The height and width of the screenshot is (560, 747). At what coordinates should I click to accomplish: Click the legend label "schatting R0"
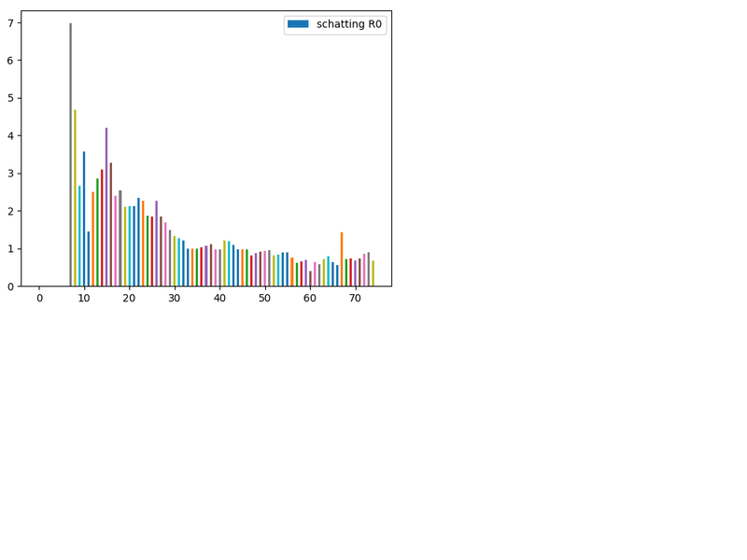pyautogui.click(x=348, y=24)
